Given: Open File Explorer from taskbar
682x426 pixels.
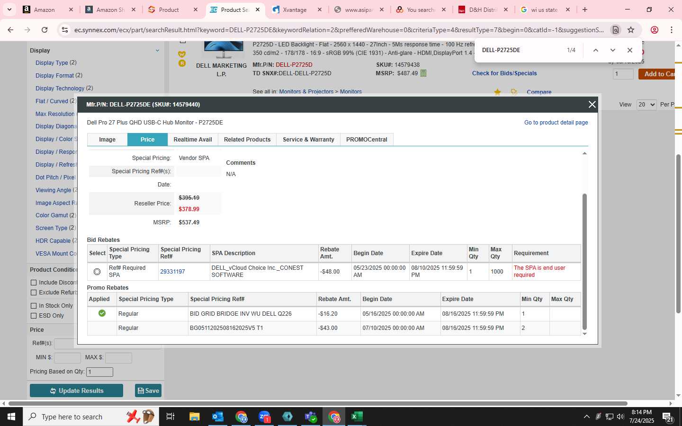Looking at the screenshot, I should (195, 417).
